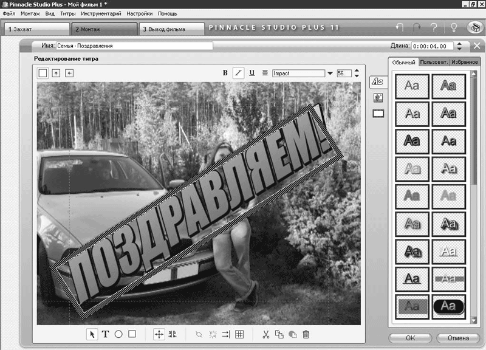The width and height of the screenshot is (486, 350).
Task: Toggle italic text formatting
Action: click(239, 73)
